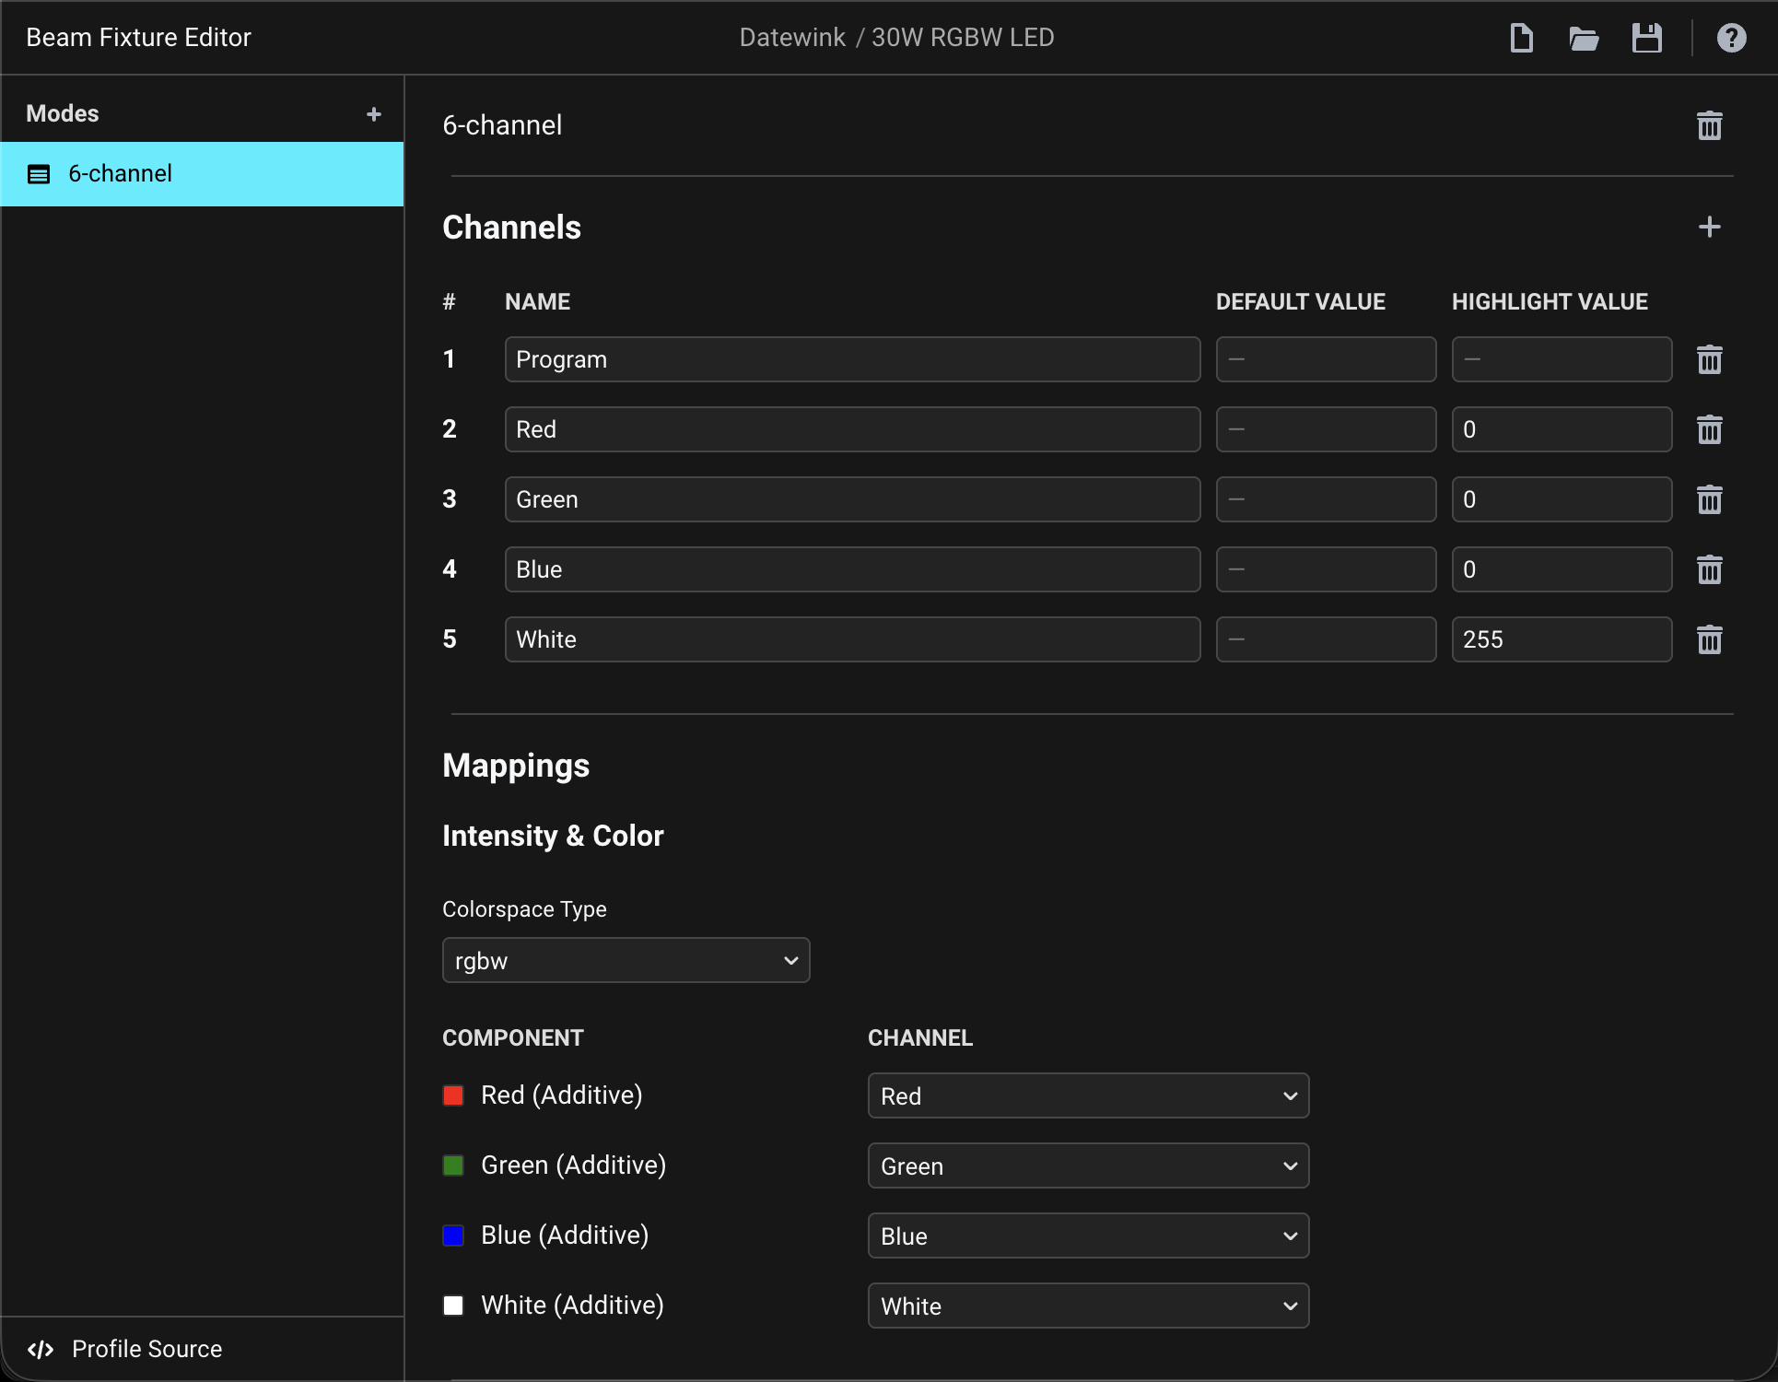
Task: Click the Program default value field
Action: coord(1325,359)
